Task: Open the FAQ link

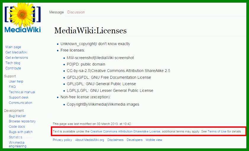Action: pyautogui.click(x=12, y=87)
